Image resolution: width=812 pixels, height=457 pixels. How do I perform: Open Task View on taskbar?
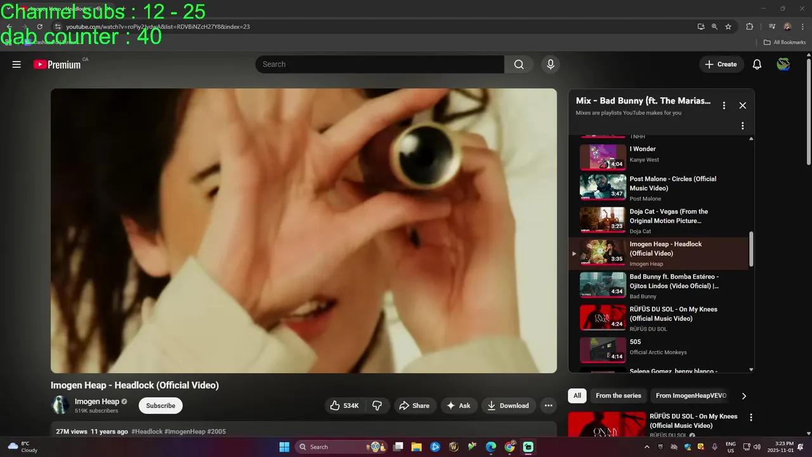[398, 447]
